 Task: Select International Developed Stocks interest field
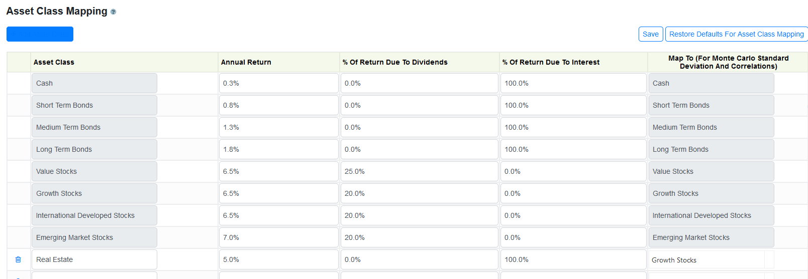pyautogui.click(x=573, y=215)
